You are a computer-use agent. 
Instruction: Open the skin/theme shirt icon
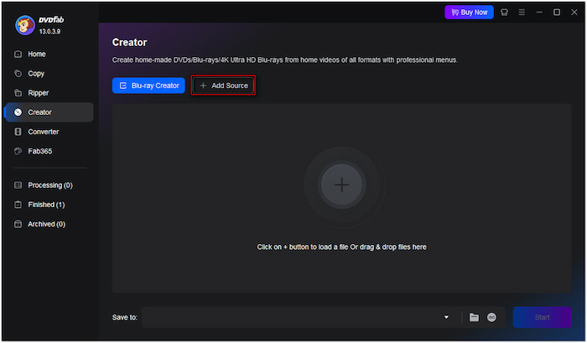(504, 13)
